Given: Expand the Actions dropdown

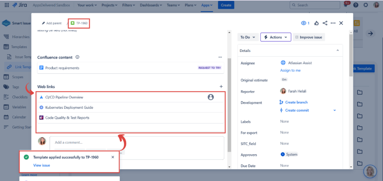Looking at the screenshot, I should pos(276,37).
